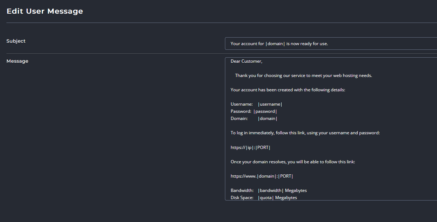Click the "Password: |password|" line
437x222 pixels.
tap(254, 111)
